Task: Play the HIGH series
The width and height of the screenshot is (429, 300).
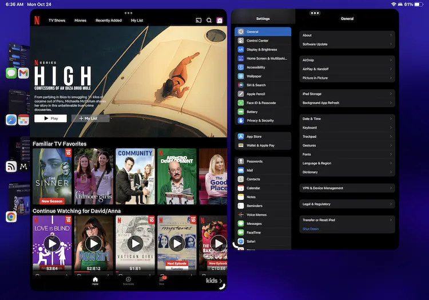Action: pos(50,119)
